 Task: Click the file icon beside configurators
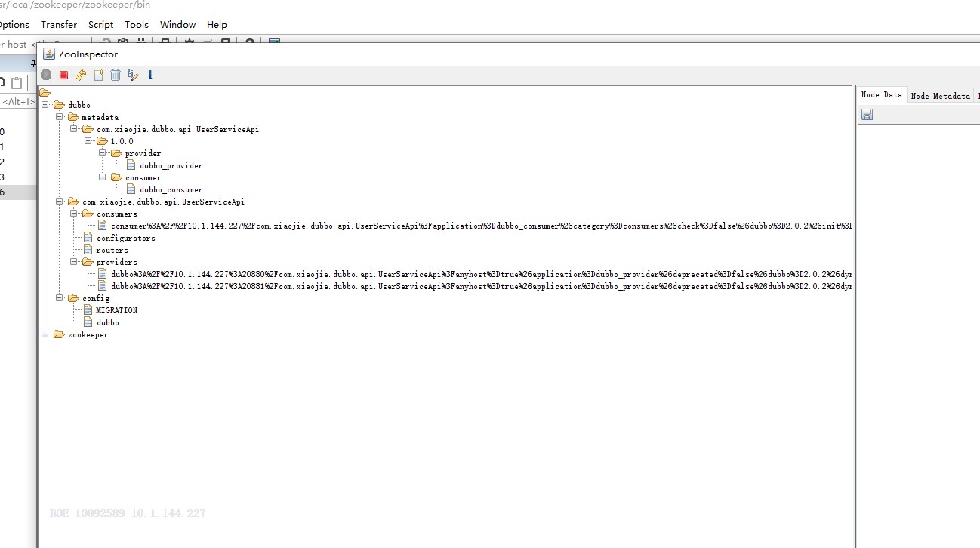tap(88, 238)
